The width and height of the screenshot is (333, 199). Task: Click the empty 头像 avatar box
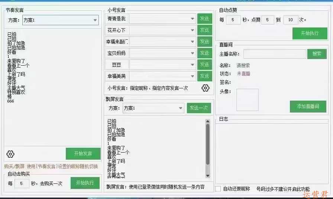coord(248,100)
